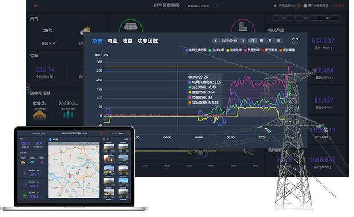Select the solar panel circle icon
The width and height of the screenshot is (354, 217).
pyautogui.click(x=131, y=27)
